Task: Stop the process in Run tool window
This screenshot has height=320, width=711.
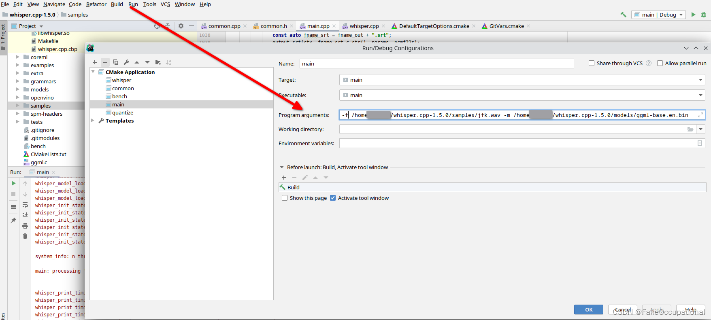Action: click(x=13, y=194)
